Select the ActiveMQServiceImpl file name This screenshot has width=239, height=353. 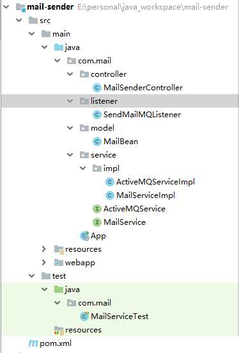pos(155,182)
